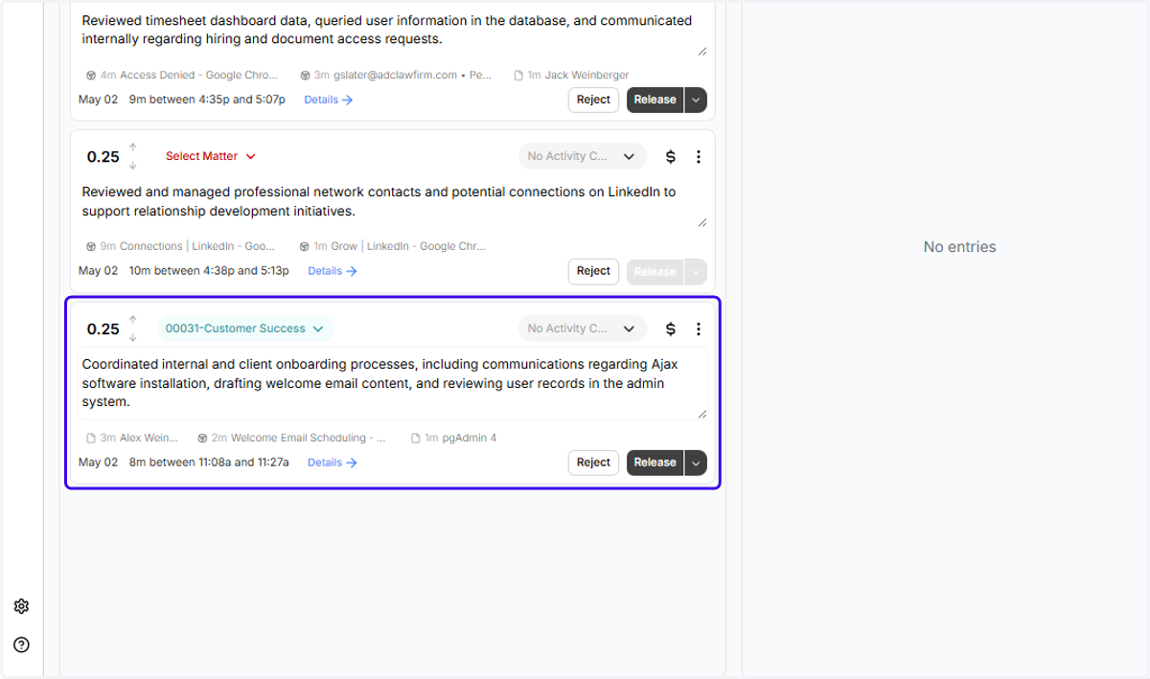The width and height of the screenshot is (1150, 679).
Task: Click greyed Release on LinkedIn entry
Action: (x=655, y=271)
